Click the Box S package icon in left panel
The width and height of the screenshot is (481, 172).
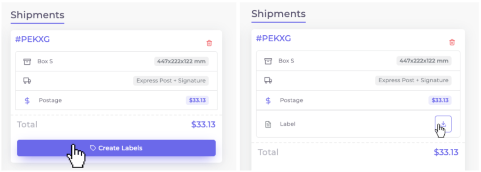(27, 62)
